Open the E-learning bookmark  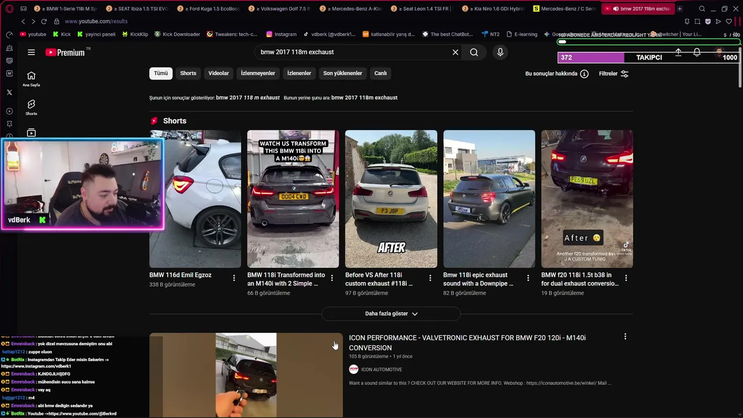[521, 34]
